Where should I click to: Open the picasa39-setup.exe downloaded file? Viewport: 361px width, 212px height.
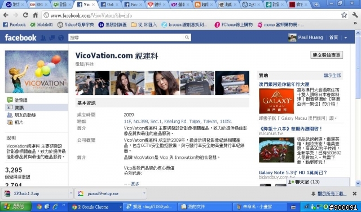(108, 193)
